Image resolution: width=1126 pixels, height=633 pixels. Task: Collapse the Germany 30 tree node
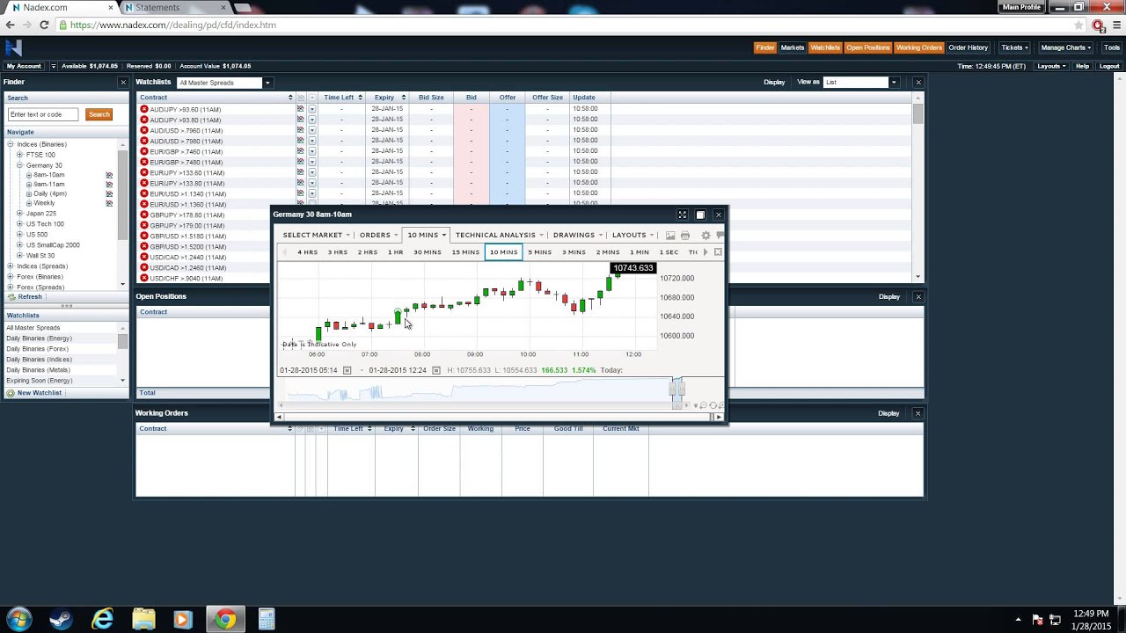coord(19,165)
